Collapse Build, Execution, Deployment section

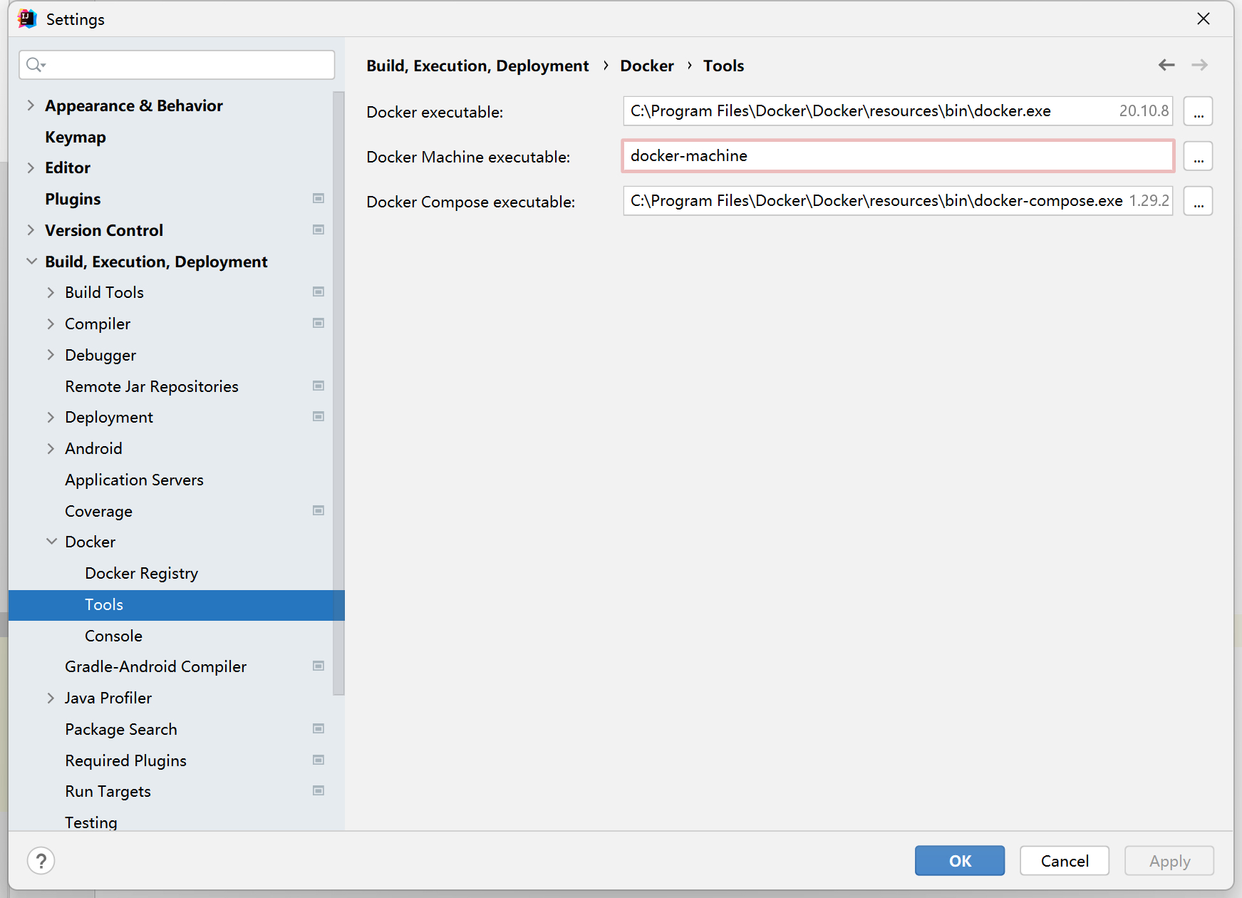pyautogui.click(x=31, y=262)
